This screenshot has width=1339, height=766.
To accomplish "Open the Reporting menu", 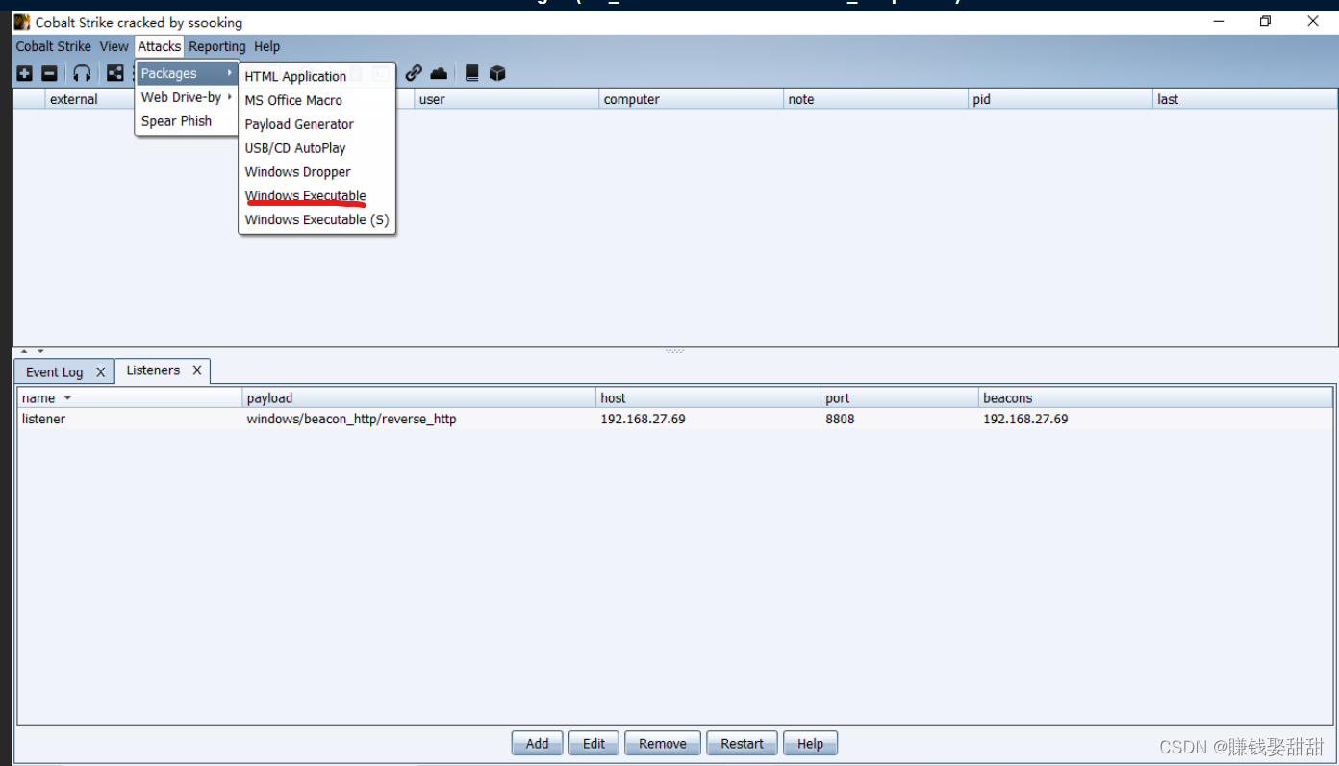I will (217, 46).
